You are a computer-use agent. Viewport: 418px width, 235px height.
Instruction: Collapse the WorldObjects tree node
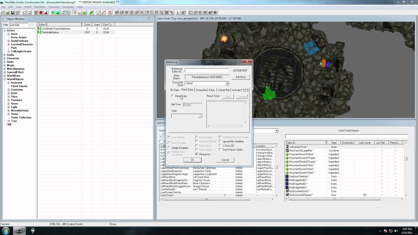point(5,79)
